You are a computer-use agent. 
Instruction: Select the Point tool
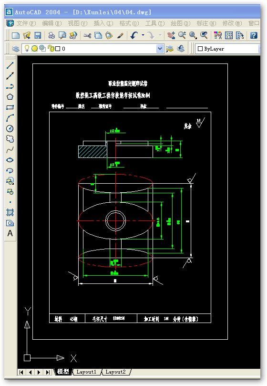coord(10,202)
